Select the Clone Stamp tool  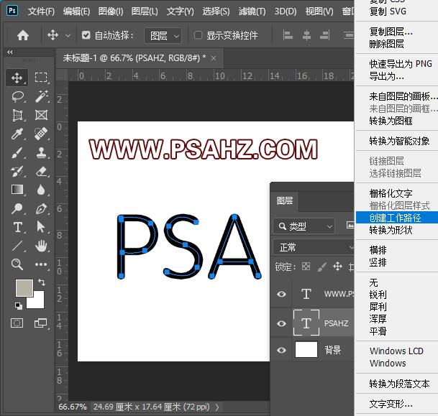click(x=41, y=152)
